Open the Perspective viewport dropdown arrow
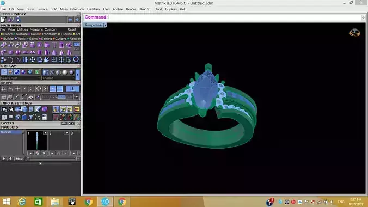The width and height of the screenshot is (368, 207). pyautogui.click(x=105, y=25)
